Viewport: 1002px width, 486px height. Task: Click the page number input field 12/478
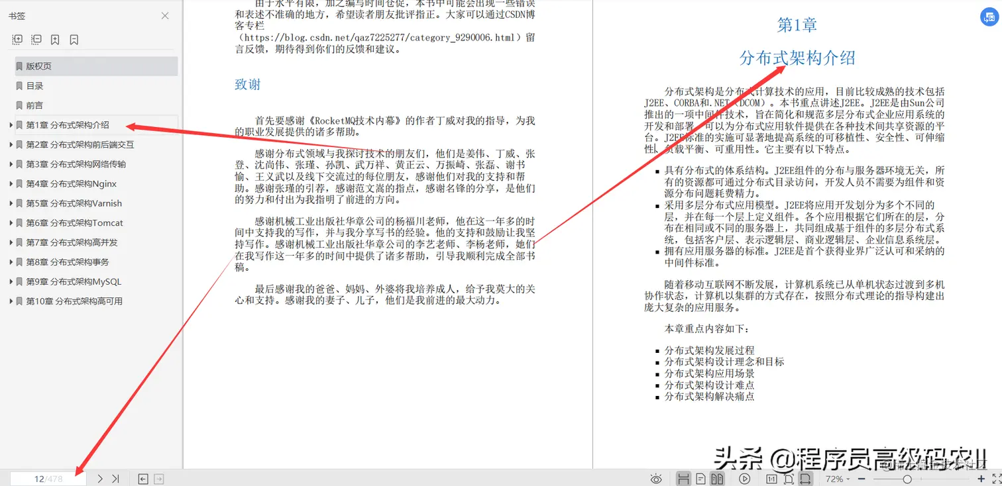48,479
